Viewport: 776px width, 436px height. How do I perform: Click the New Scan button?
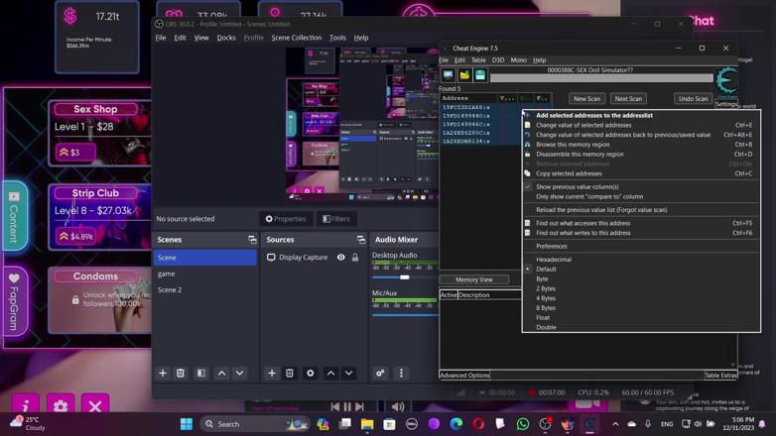[x=586, y=98]
